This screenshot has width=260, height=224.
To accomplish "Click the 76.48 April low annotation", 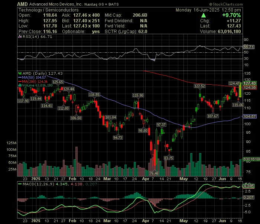I will [x=154, y=173].
